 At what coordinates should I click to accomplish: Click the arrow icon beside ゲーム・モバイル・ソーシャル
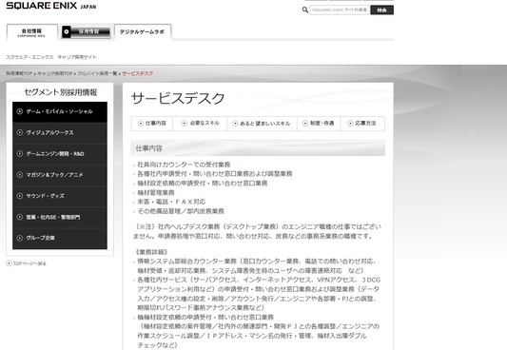tap(20, 111)
